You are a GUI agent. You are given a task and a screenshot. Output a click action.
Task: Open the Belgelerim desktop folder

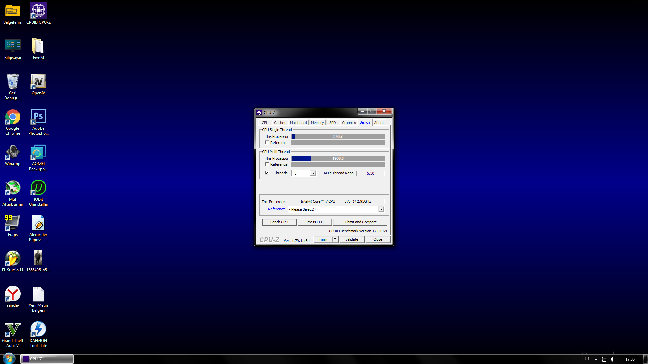pyautogui.click(x=12, y=14)
